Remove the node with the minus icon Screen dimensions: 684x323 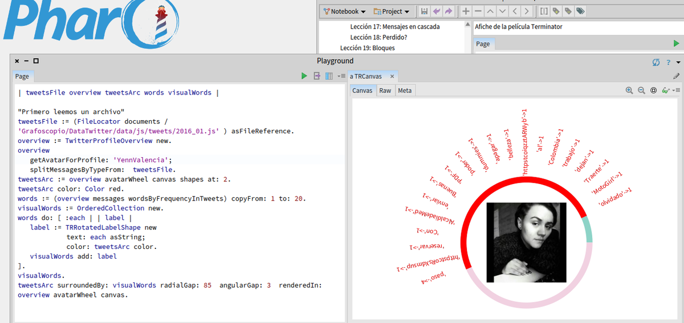478,11
